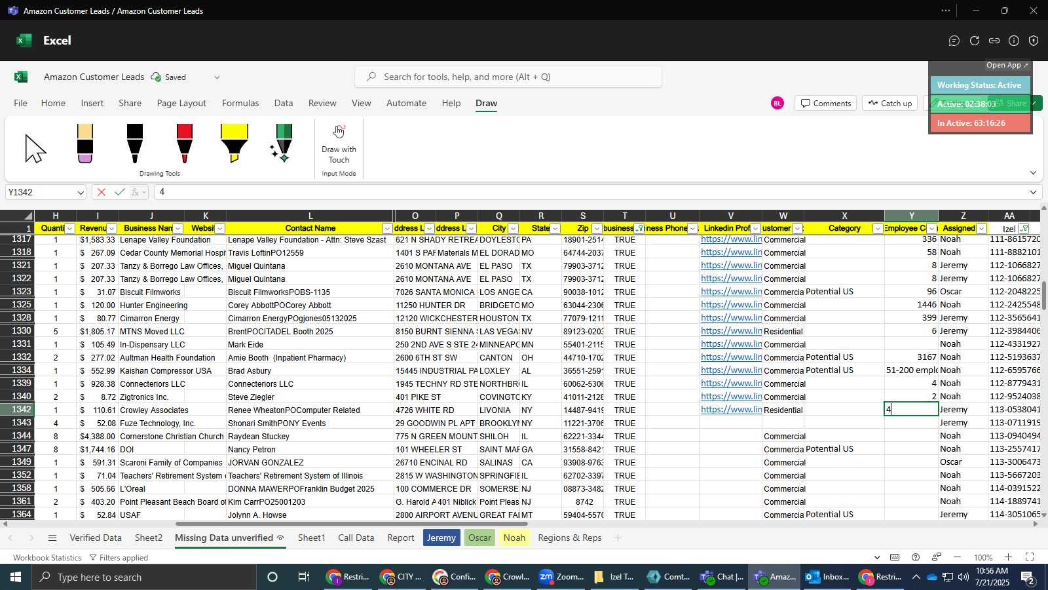Cancel the formula bar entry
1048x590 pixels.
point(101,192)
